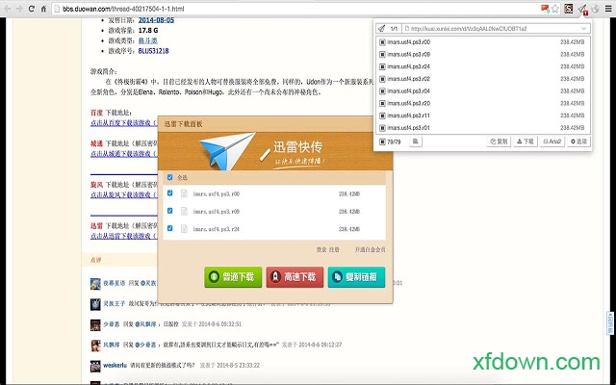616x385 pixels.
Task: Focus the browser address bar URL field
Action: pos(295,9)
